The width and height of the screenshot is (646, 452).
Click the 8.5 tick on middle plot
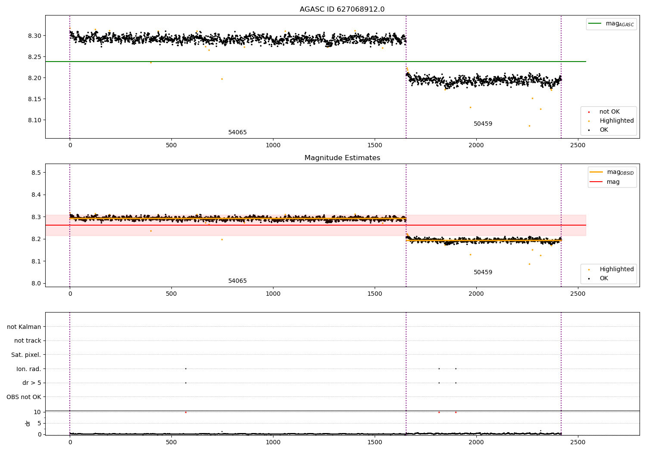(x=36, y=173)
